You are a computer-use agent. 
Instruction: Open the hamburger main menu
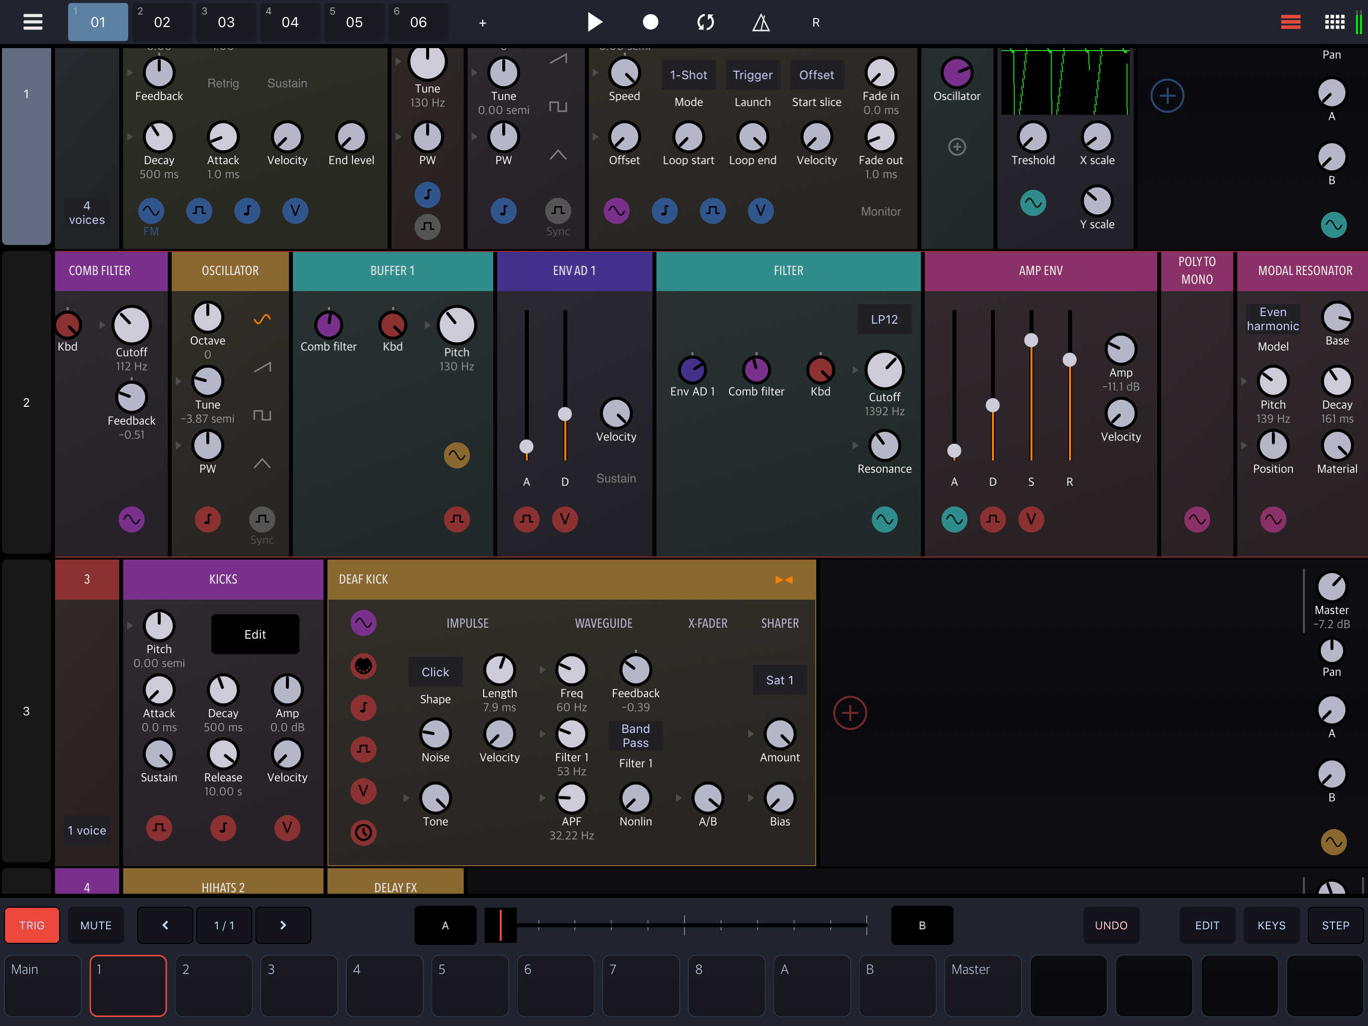[x=33, y=22]
